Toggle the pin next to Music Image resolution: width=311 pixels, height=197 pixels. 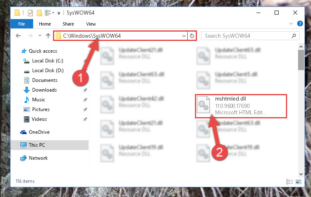click(85, 100)
